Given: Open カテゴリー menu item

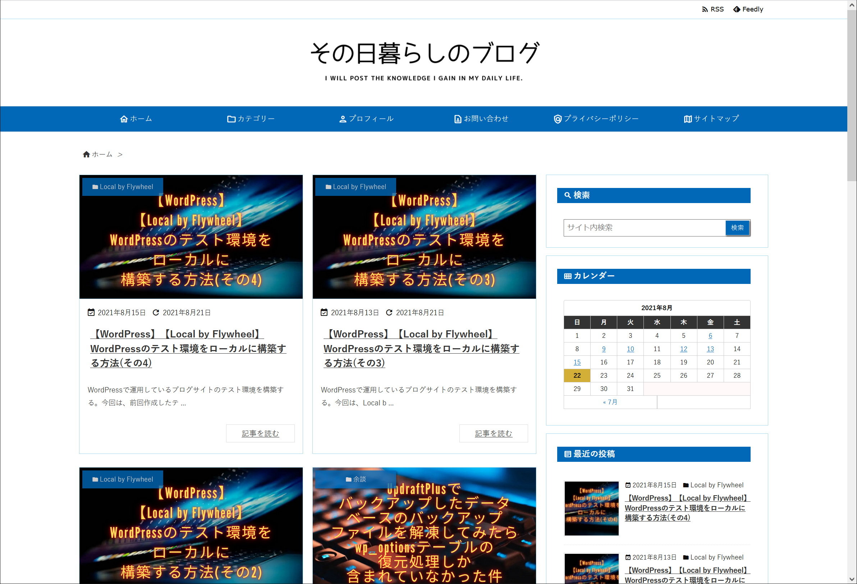Looking at the screenshot, I should tap(251, 119).
